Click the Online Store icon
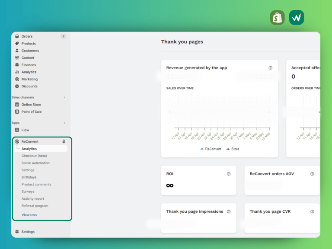The height and width of the screenshot is (249, 332). pos(17,104)
